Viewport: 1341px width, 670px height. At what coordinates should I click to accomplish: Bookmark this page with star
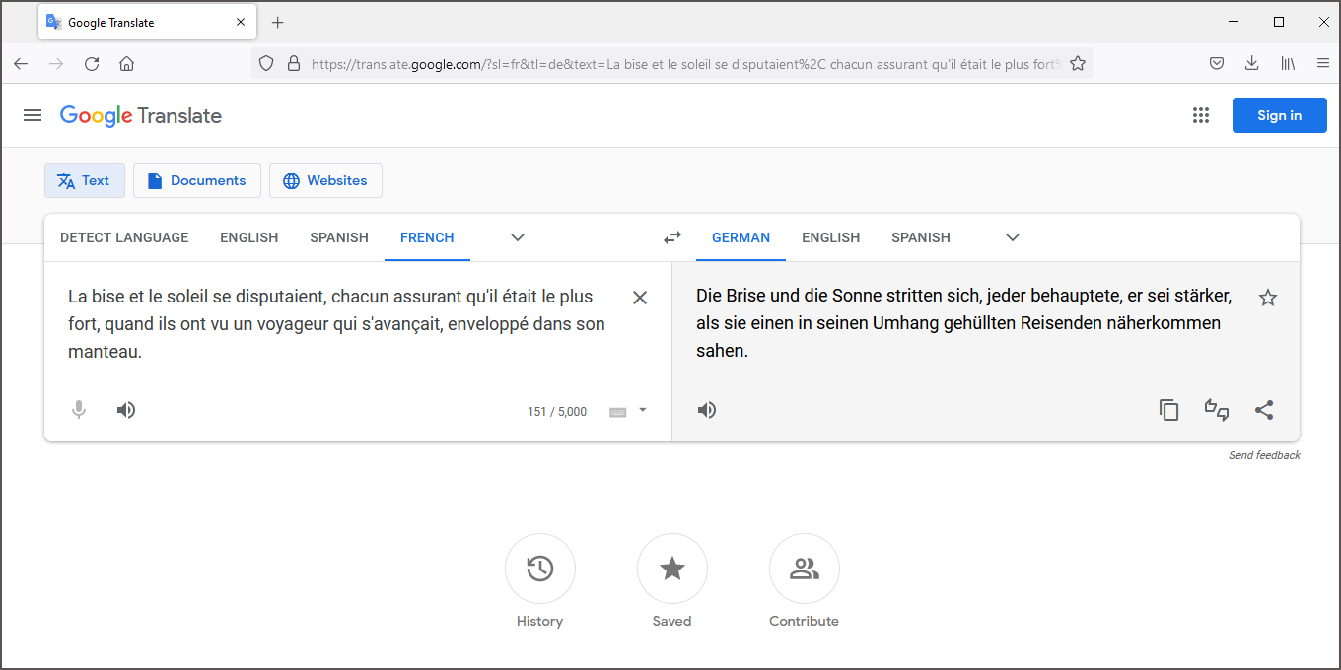coord(1078,63)
